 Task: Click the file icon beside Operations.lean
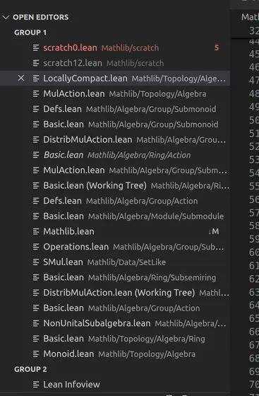pos(36,247)
